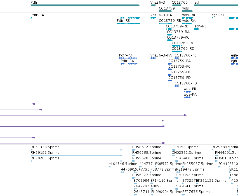Click the RH58612.5prime EST label
This screenshot has width=238, height=196.
147,147
